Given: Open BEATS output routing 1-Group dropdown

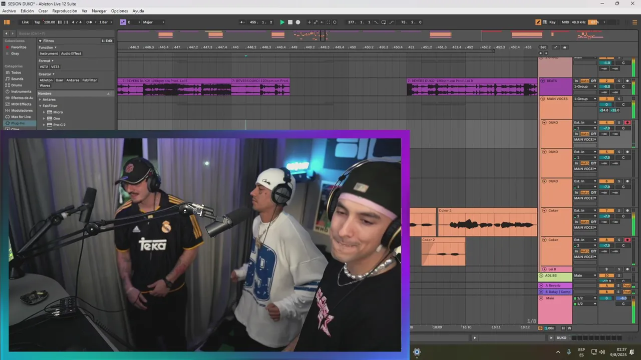Looking at the screenshot, I should 585,86.
